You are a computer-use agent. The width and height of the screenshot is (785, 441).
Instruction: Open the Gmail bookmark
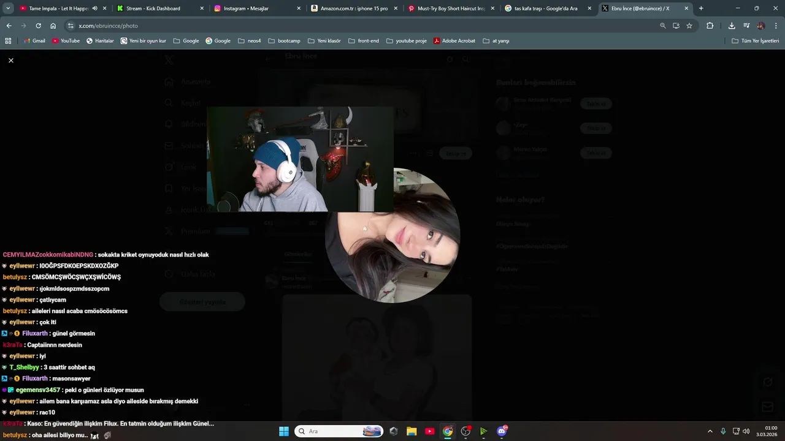pyautogui.click(x=34, y=40)
